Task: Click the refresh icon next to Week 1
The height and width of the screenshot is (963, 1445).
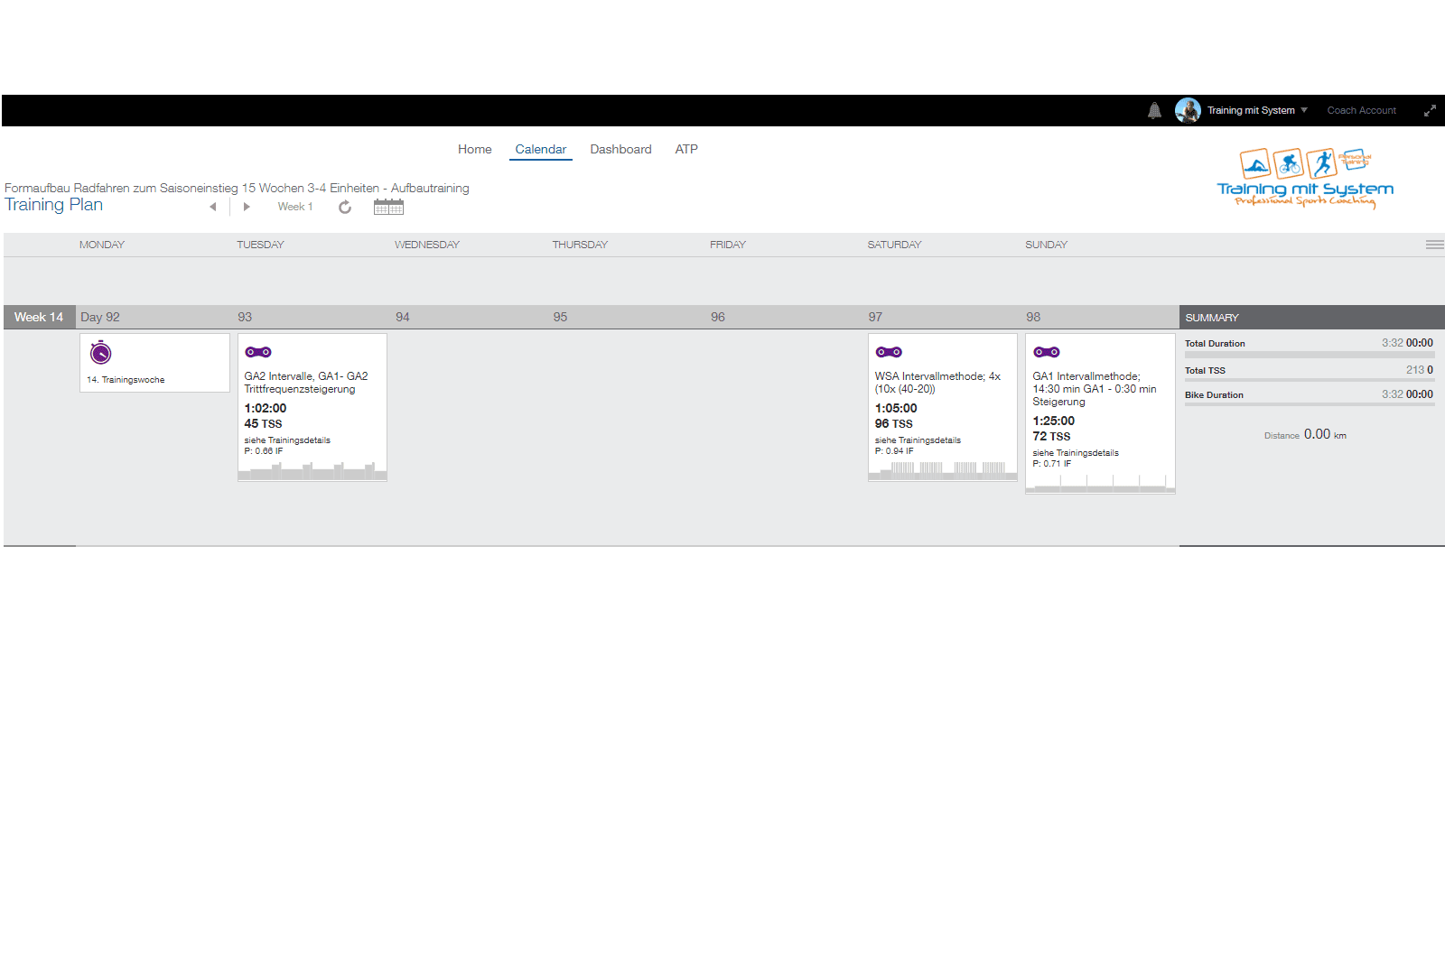Action: coord(345,208)
